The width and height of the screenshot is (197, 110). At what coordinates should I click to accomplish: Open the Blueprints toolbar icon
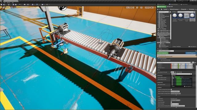tap(25, 5)
